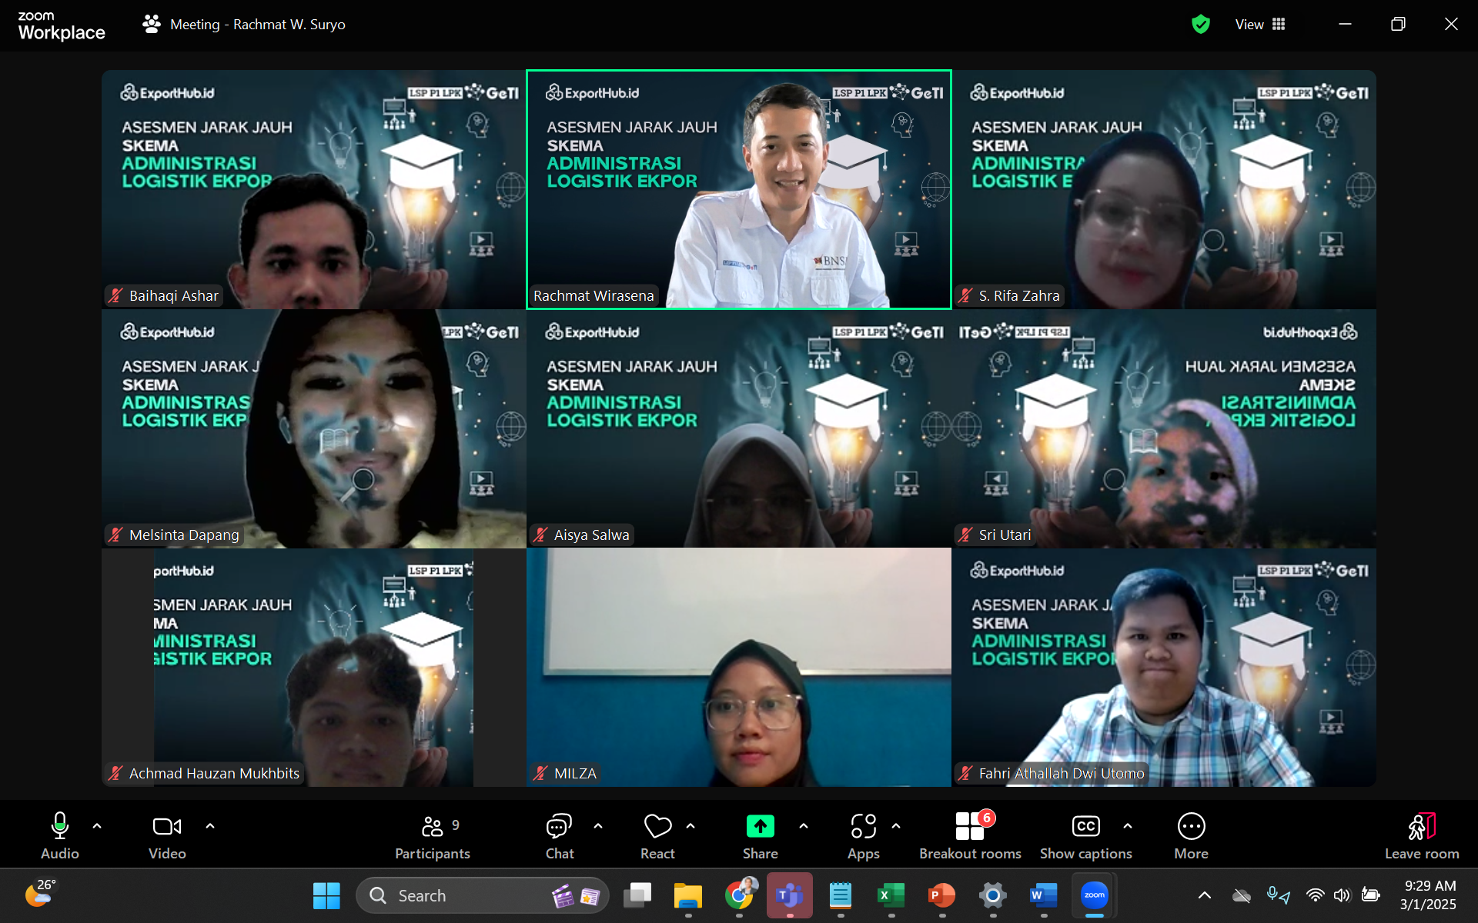Expand audio options arrow next to Audio
Image resolution: width=1478 pixels, height=923 pixels.
coord(97,826)
